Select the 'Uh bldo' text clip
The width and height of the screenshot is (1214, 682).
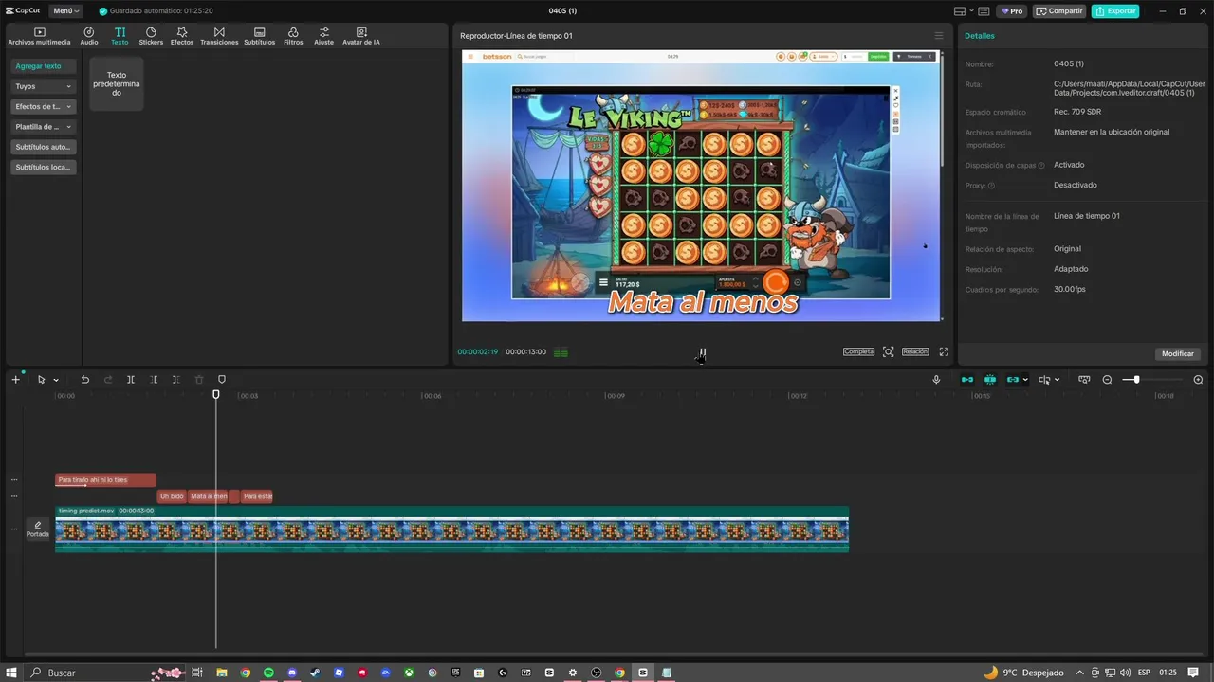click(172, 496)
